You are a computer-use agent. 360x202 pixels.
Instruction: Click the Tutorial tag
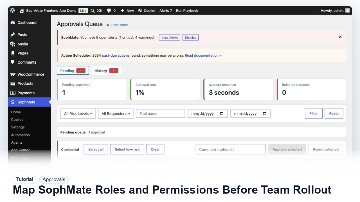(x=24, y=179)
